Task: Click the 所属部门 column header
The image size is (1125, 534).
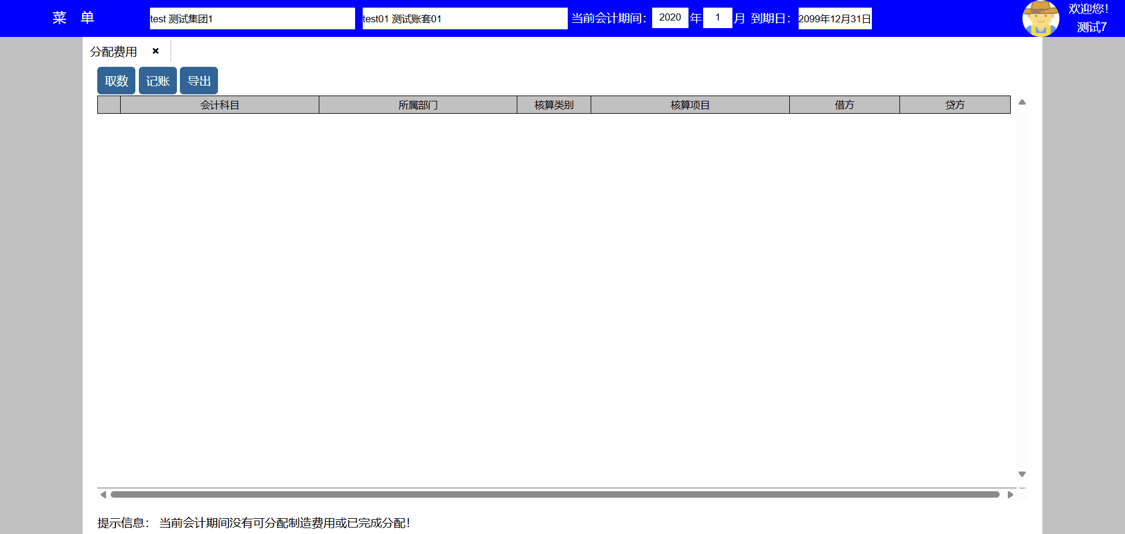Action: coord(418,105)
